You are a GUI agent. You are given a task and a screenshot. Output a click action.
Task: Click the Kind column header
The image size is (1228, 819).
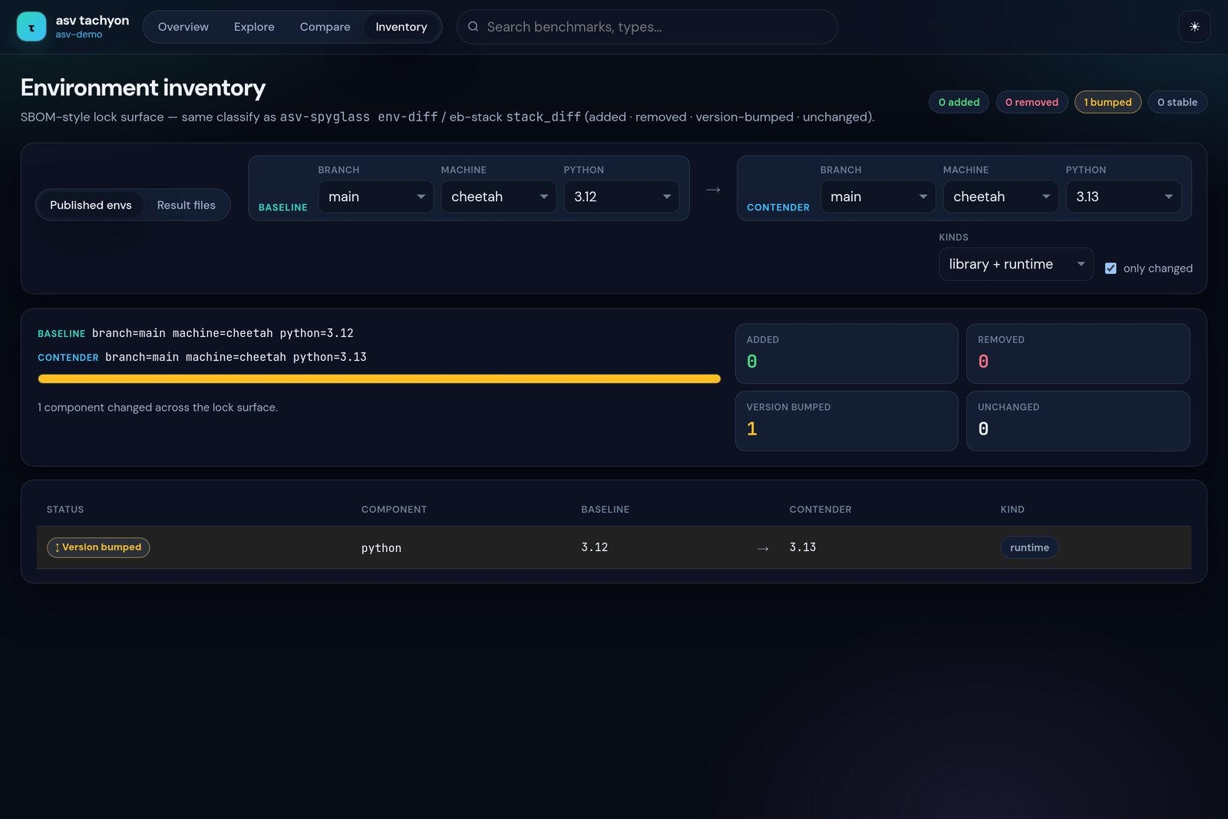1012,510
